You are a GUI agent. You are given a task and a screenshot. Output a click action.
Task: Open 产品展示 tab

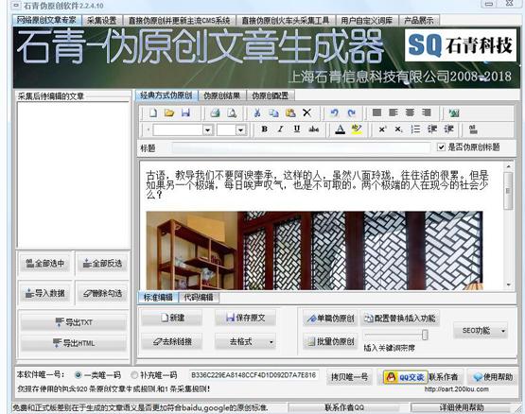(418, 21)
